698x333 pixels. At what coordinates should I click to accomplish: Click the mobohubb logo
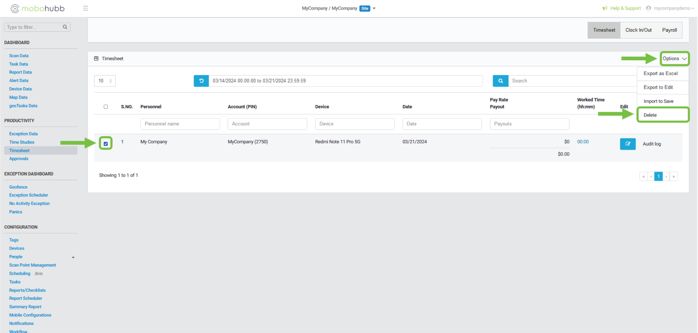38,8
